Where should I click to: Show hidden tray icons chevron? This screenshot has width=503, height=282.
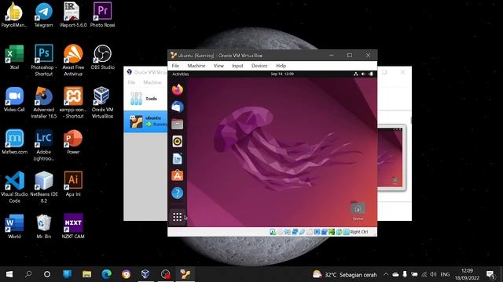point(386,274)
